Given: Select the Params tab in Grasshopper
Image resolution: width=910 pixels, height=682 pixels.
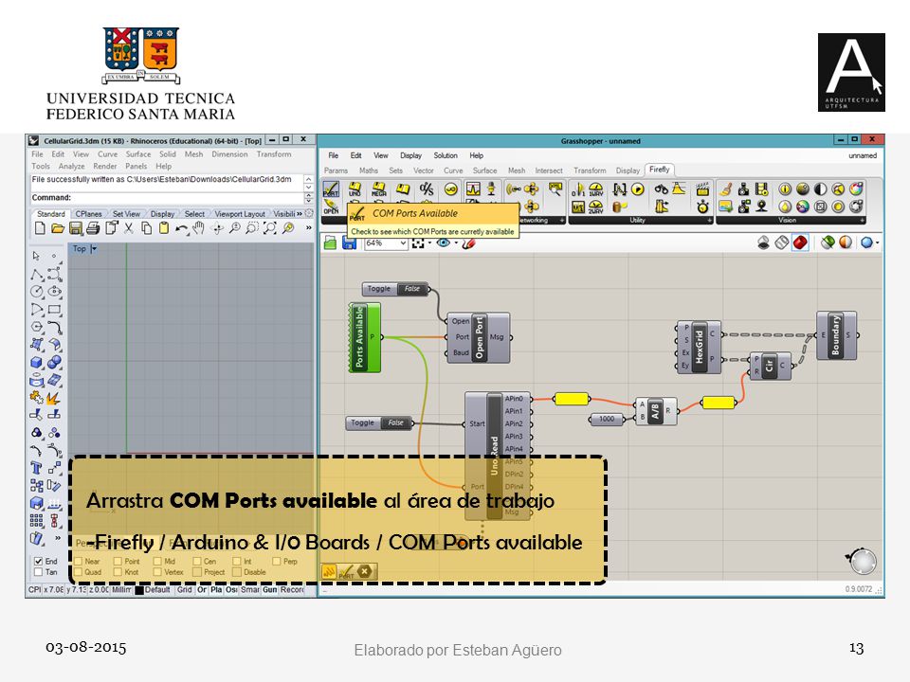Looking at the screenshot, I should pyautogui.click(x=336, y=170).
